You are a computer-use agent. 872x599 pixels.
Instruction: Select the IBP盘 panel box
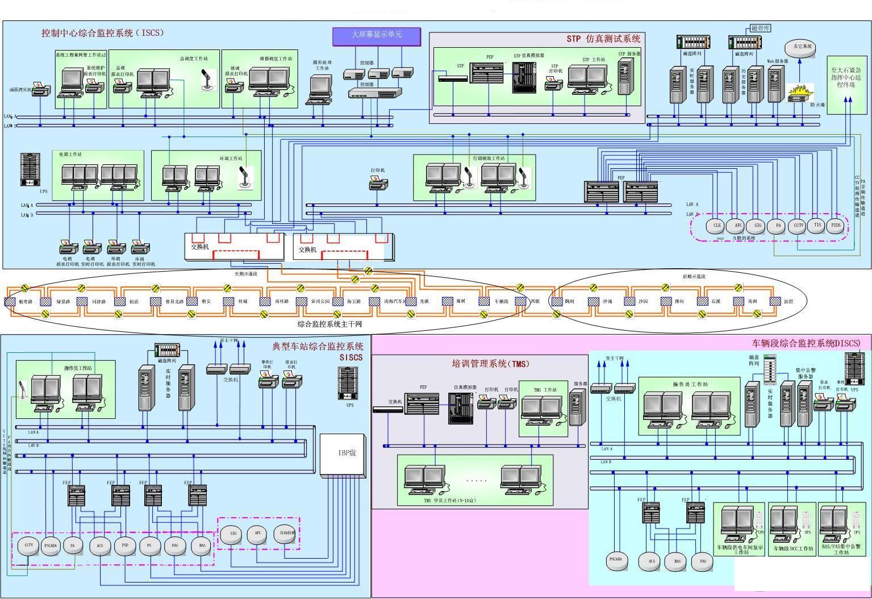coord(343,455)
